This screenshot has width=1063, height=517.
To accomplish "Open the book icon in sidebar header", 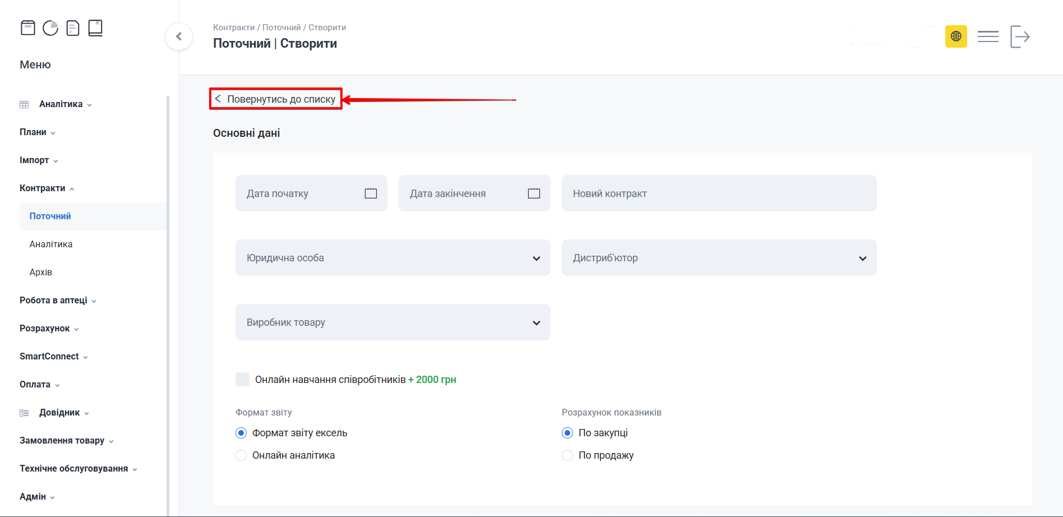I will (95, 27).
